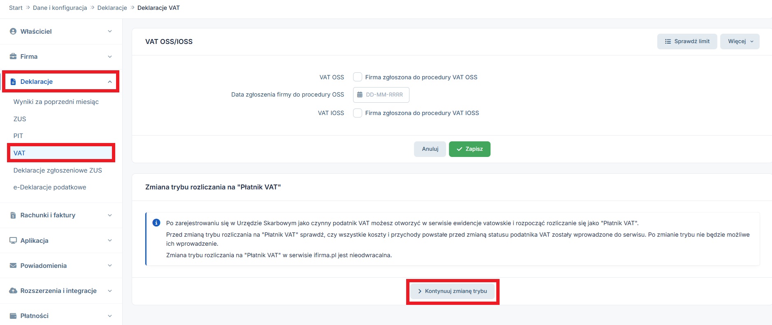Enable the VAT OSS procedure checkbox
The height and width of the screenshot is (325, 772).
click(x=358, y=77)
